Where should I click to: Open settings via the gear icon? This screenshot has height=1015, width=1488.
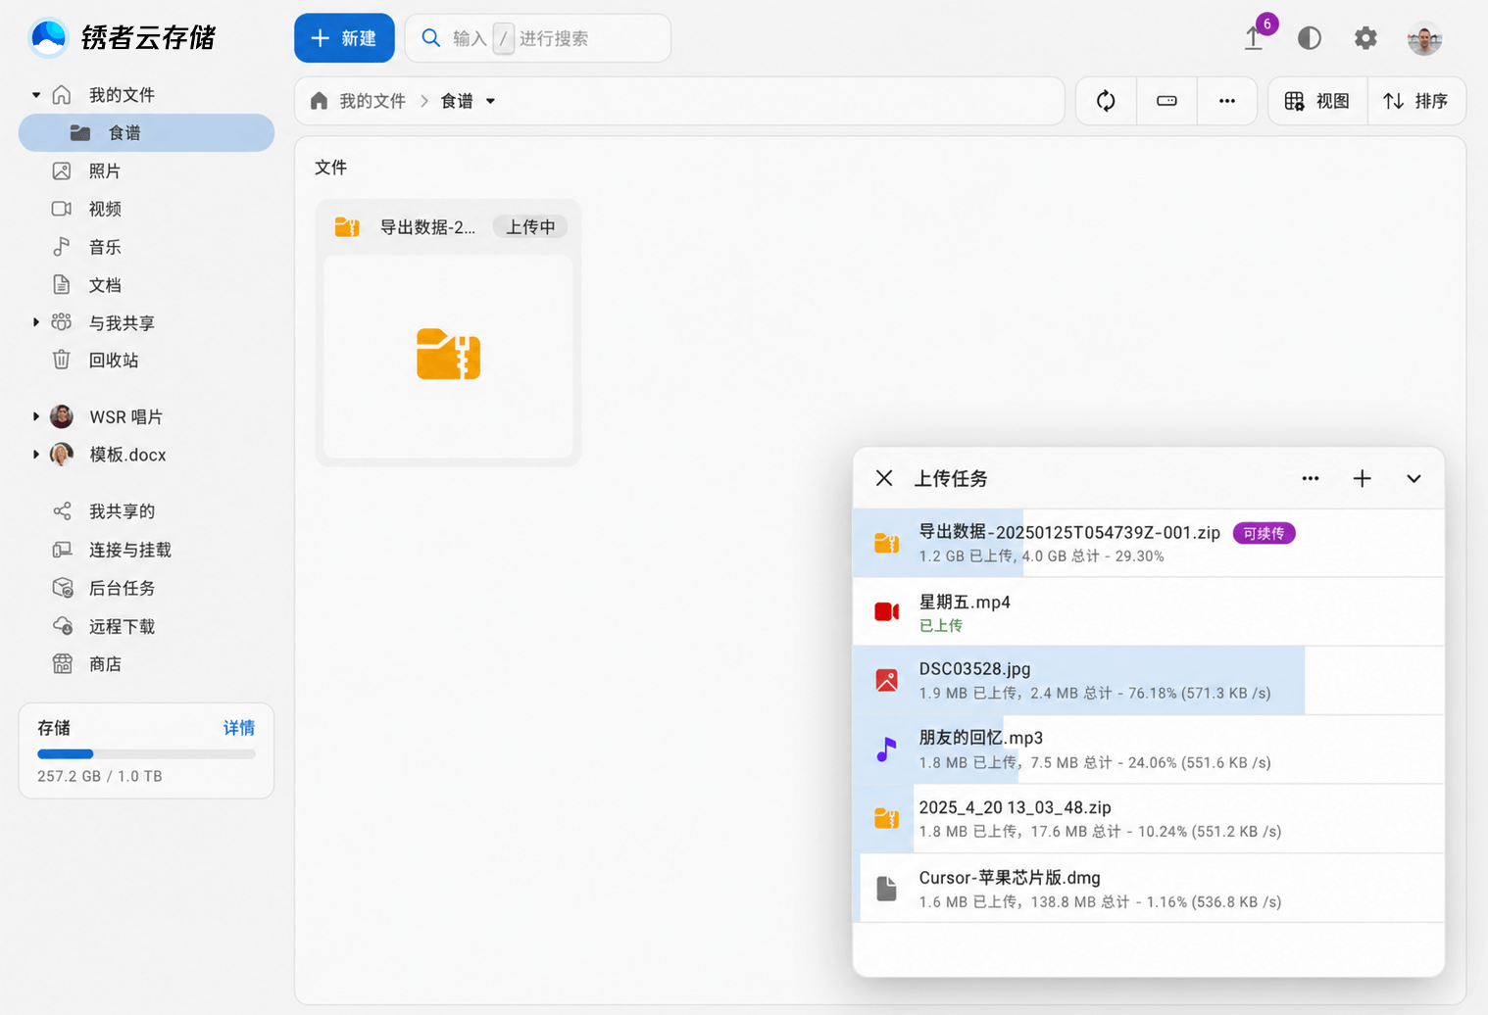coord(1365,38)
